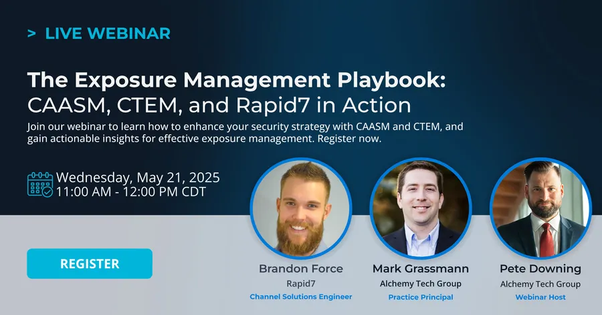Click Mark Grassmann's circular photo
Image resolution: width=602 pixels, height=315 pixels.
click(421, 208)
